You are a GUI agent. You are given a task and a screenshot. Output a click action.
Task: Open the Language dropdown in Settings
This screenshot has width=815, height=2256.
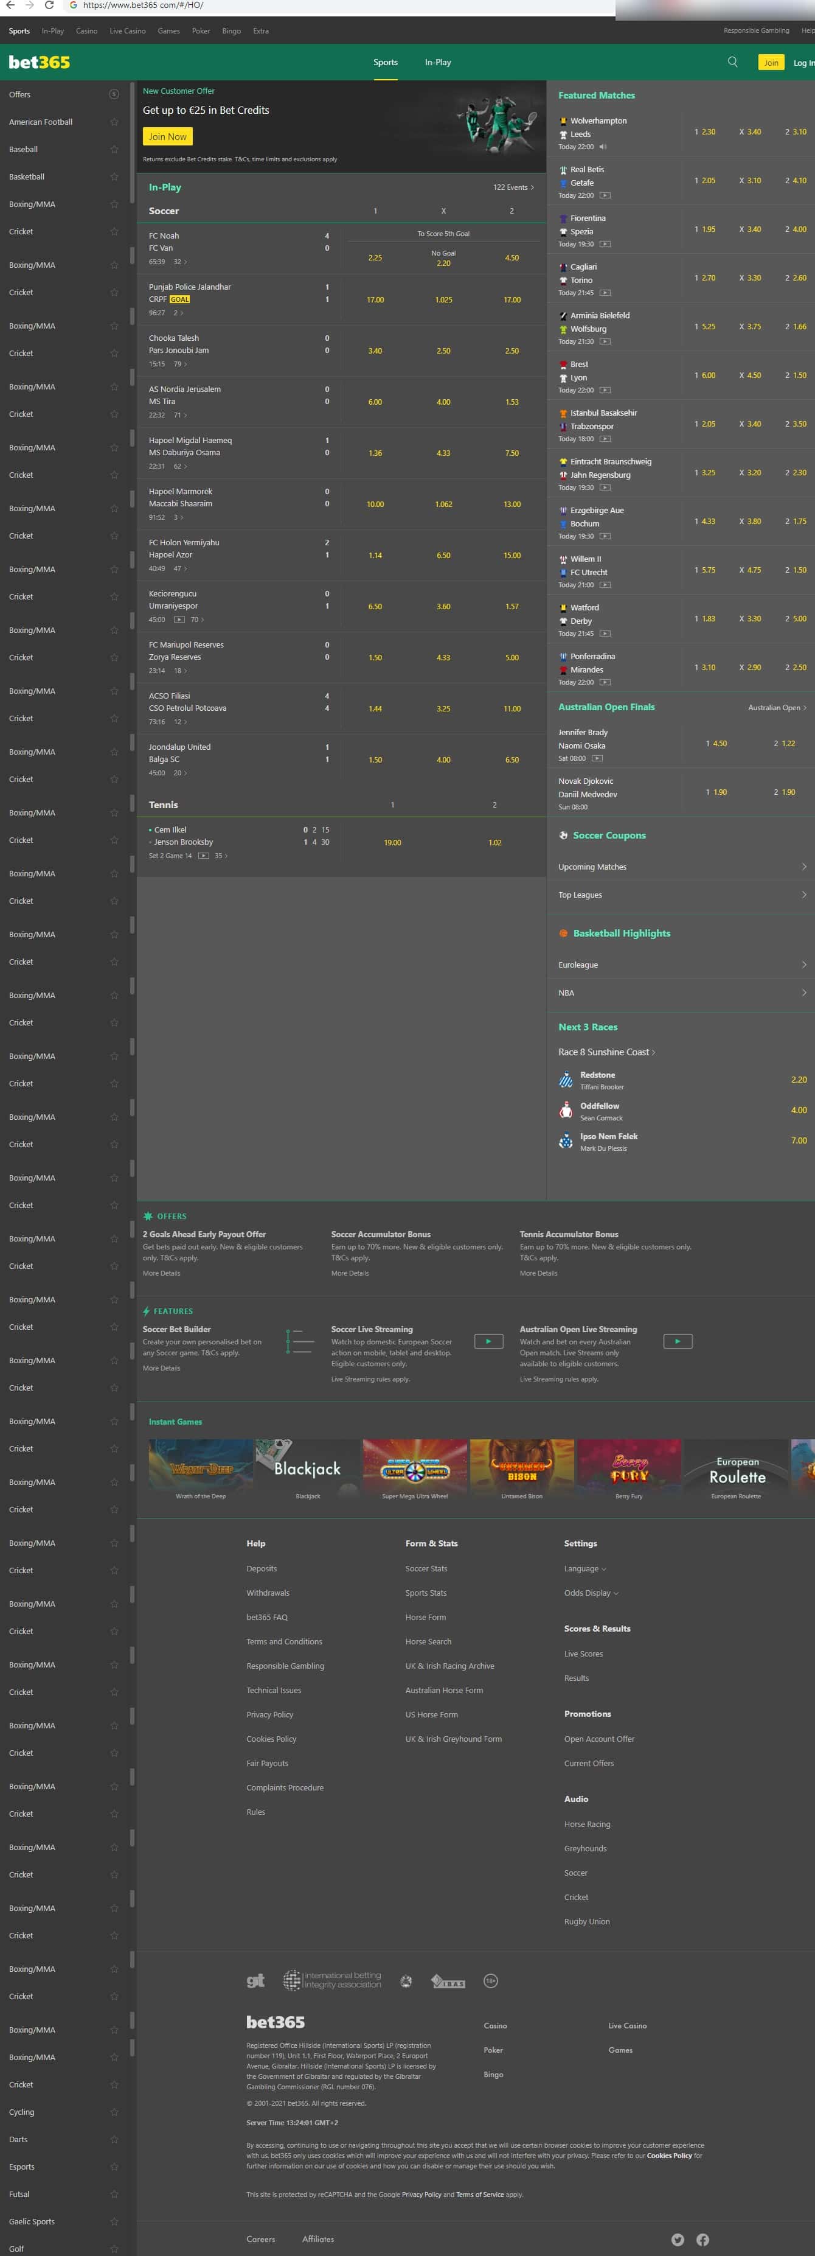coord(586,1568)
